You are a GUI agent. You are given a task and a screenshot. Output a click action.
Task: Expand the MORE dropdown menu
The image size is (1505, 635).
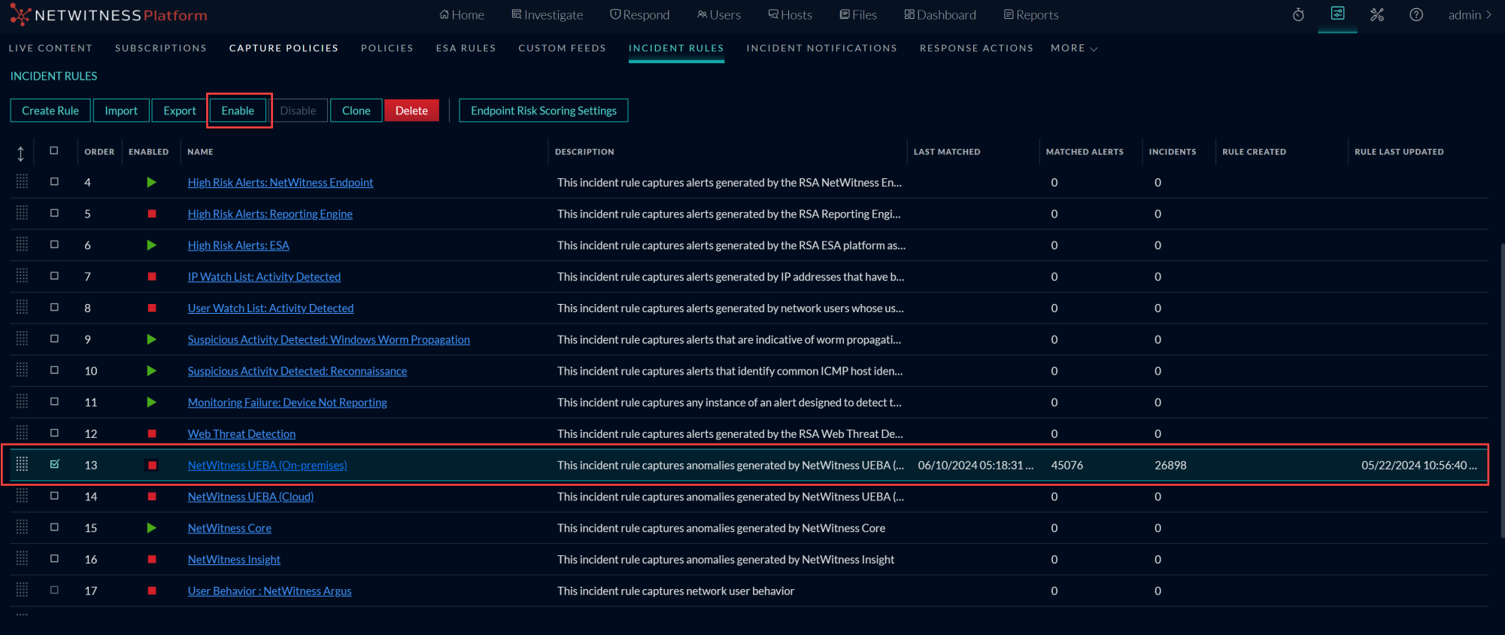tap(1074, 48)
